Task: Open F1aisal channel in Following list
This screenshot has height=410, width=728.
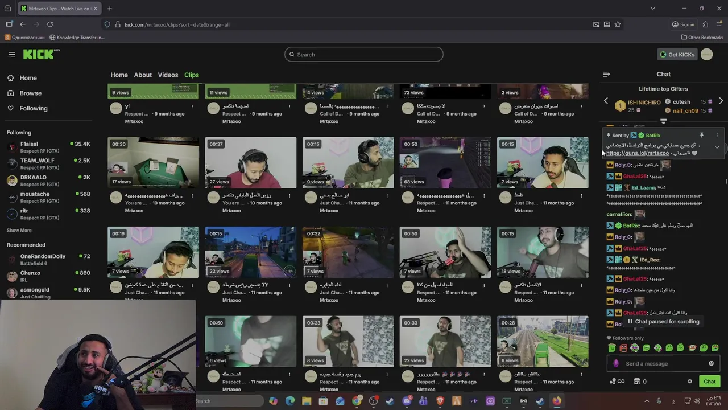Action: [48, 147]
